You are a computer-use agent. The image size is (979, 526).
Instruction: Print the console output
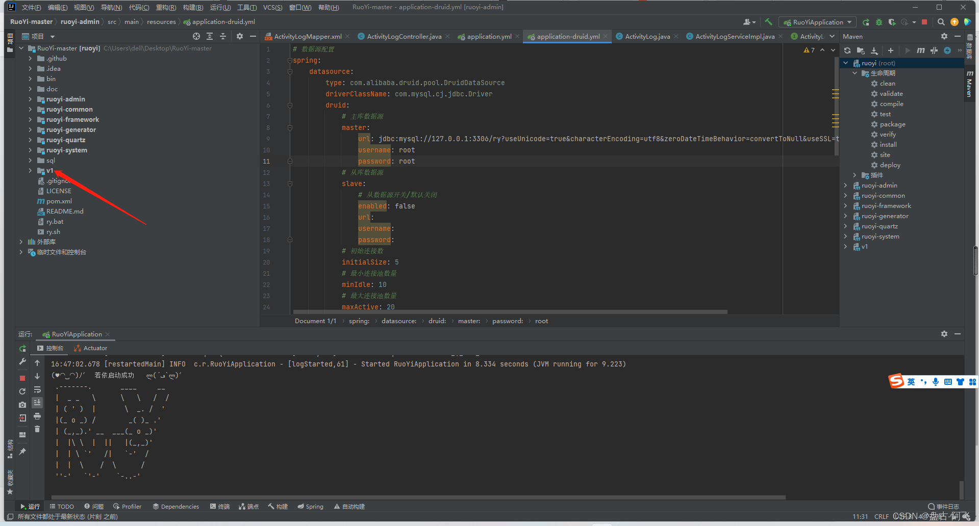point(37,416)
